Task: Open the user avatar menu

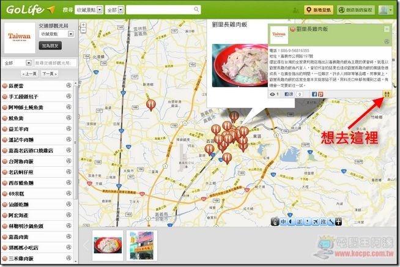Action: tap(385, 10)
